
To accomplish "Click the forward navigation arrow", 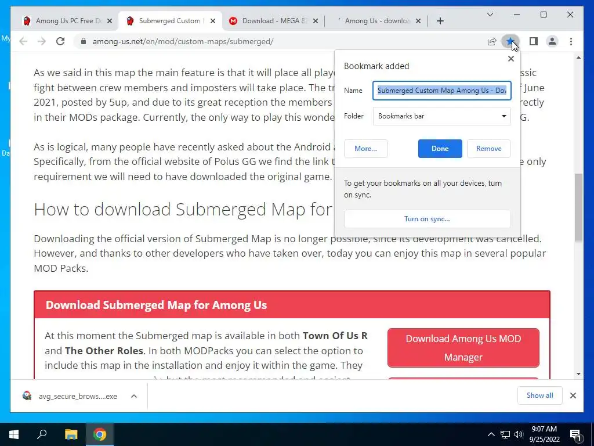I will tap(42, 41).
